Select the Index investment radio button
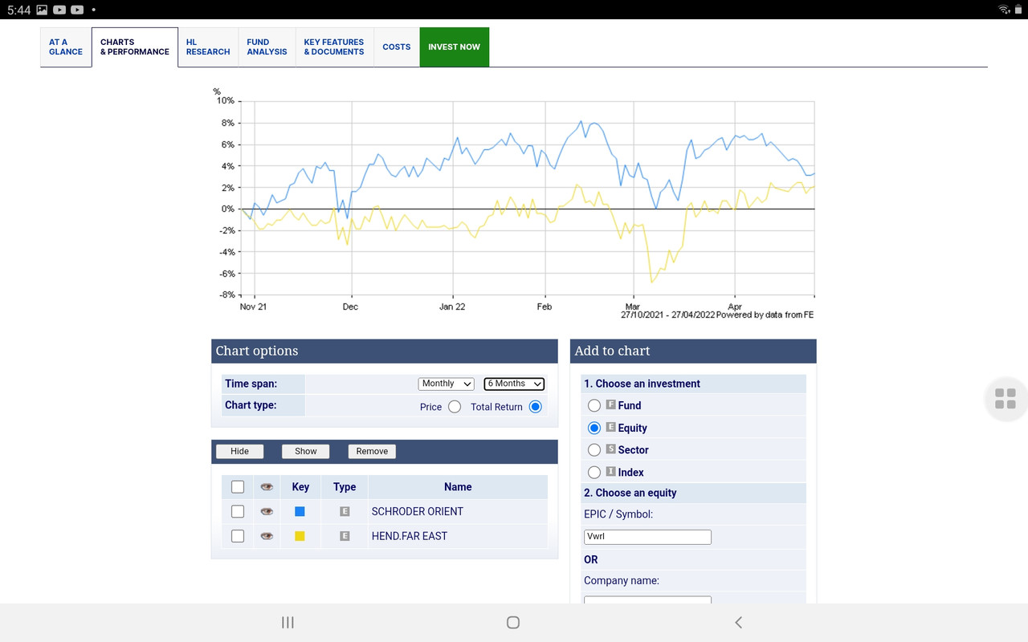This screenshot has width=1028, height=642. (594, 473)
